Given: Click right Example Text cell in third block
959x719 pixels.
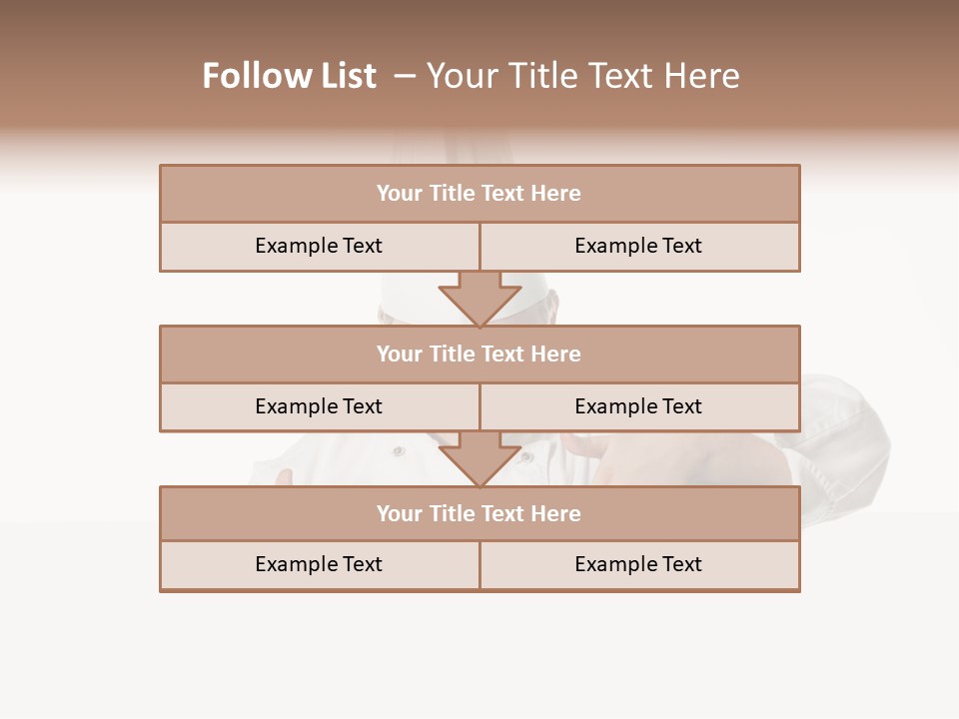Looking at the screenshot, I should [x=639, y=564].
